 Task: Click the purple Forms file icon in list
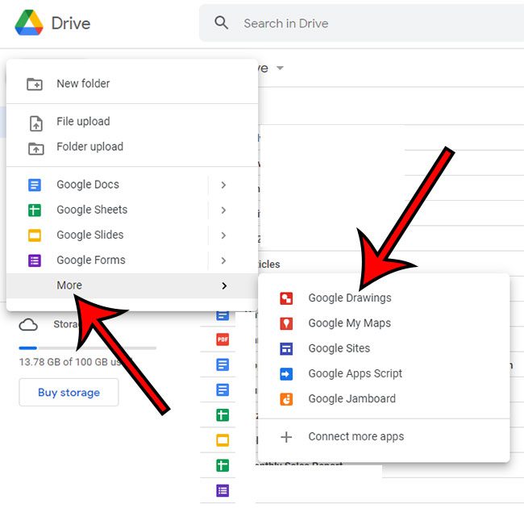point(222,491)
